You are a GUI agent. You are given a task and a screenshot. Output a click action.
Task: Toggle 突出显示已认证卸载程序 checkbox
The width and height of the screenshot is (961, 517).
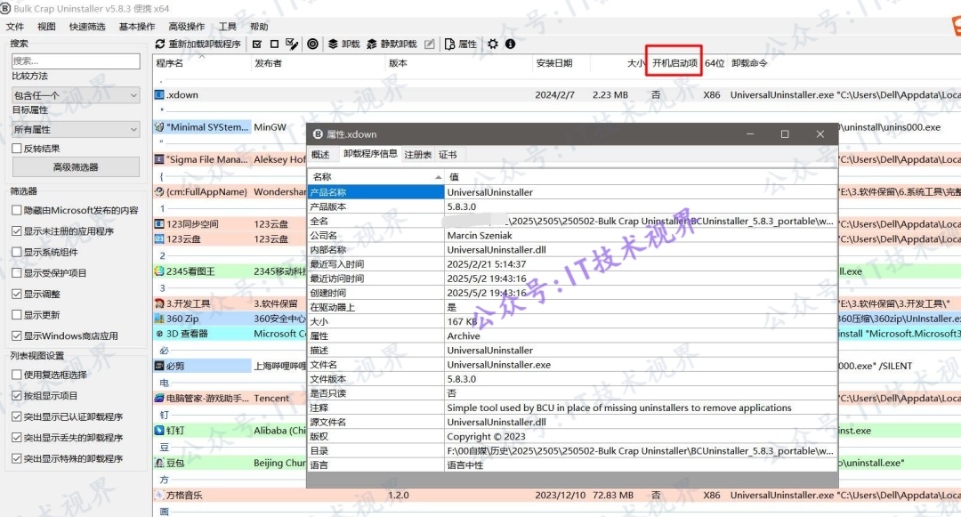click(17, 416)
